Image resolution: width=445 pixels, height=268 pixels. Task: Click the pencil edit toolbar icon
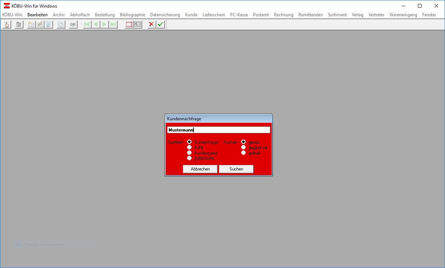coord(40,25)
